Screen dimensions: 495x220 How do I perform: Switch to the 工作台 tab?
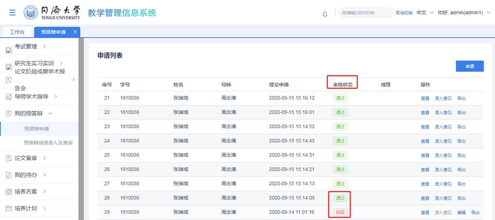(x=17, y=32)
